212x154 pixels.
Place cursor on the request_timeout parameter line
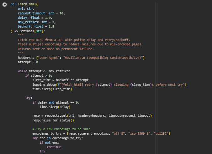click(x=41, y=13)
